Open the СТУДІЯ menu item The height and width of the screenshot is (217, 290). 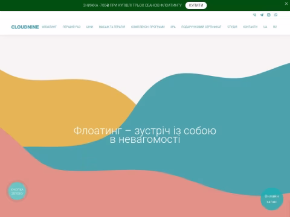click(x=232, y=27)
